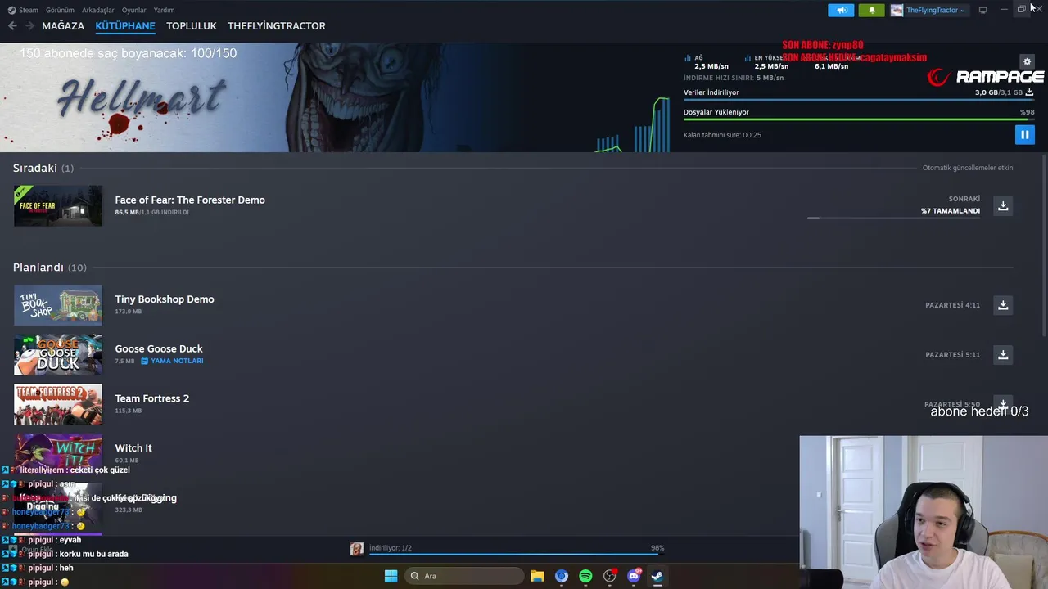1048x589 pixels.
Task: Open Tiny Bookshop Demo title
Action: point(165,299)
